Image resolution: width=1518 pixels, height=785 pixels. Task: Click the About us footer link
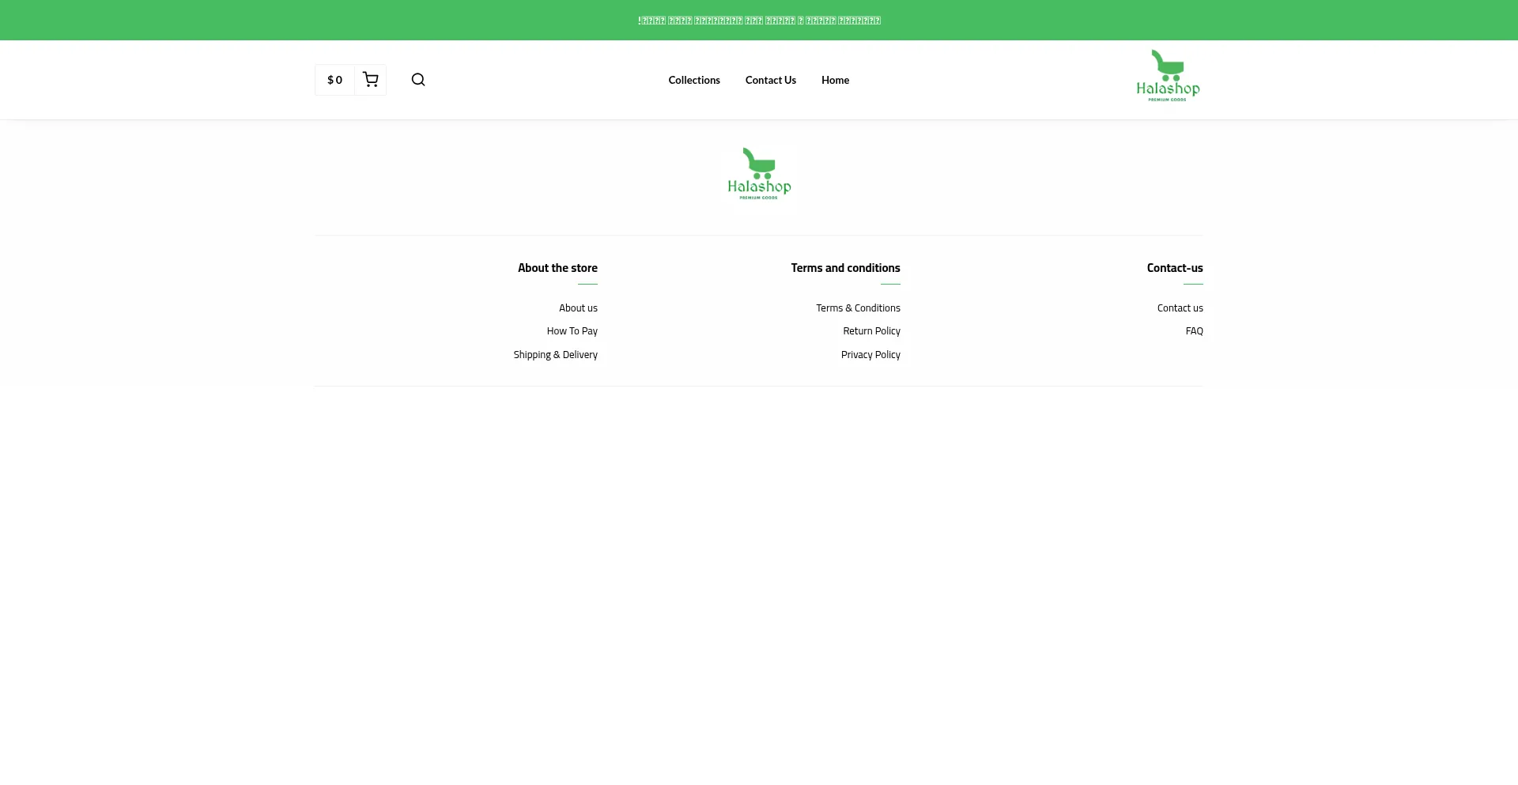[578, 308]
